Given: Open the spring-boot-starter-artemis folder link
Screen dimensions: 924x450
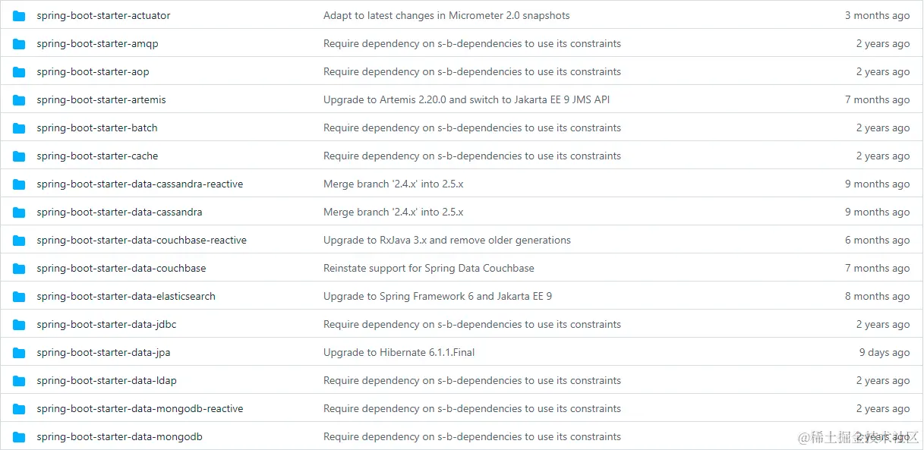Looking at the screenshot, I should point(101,100).
